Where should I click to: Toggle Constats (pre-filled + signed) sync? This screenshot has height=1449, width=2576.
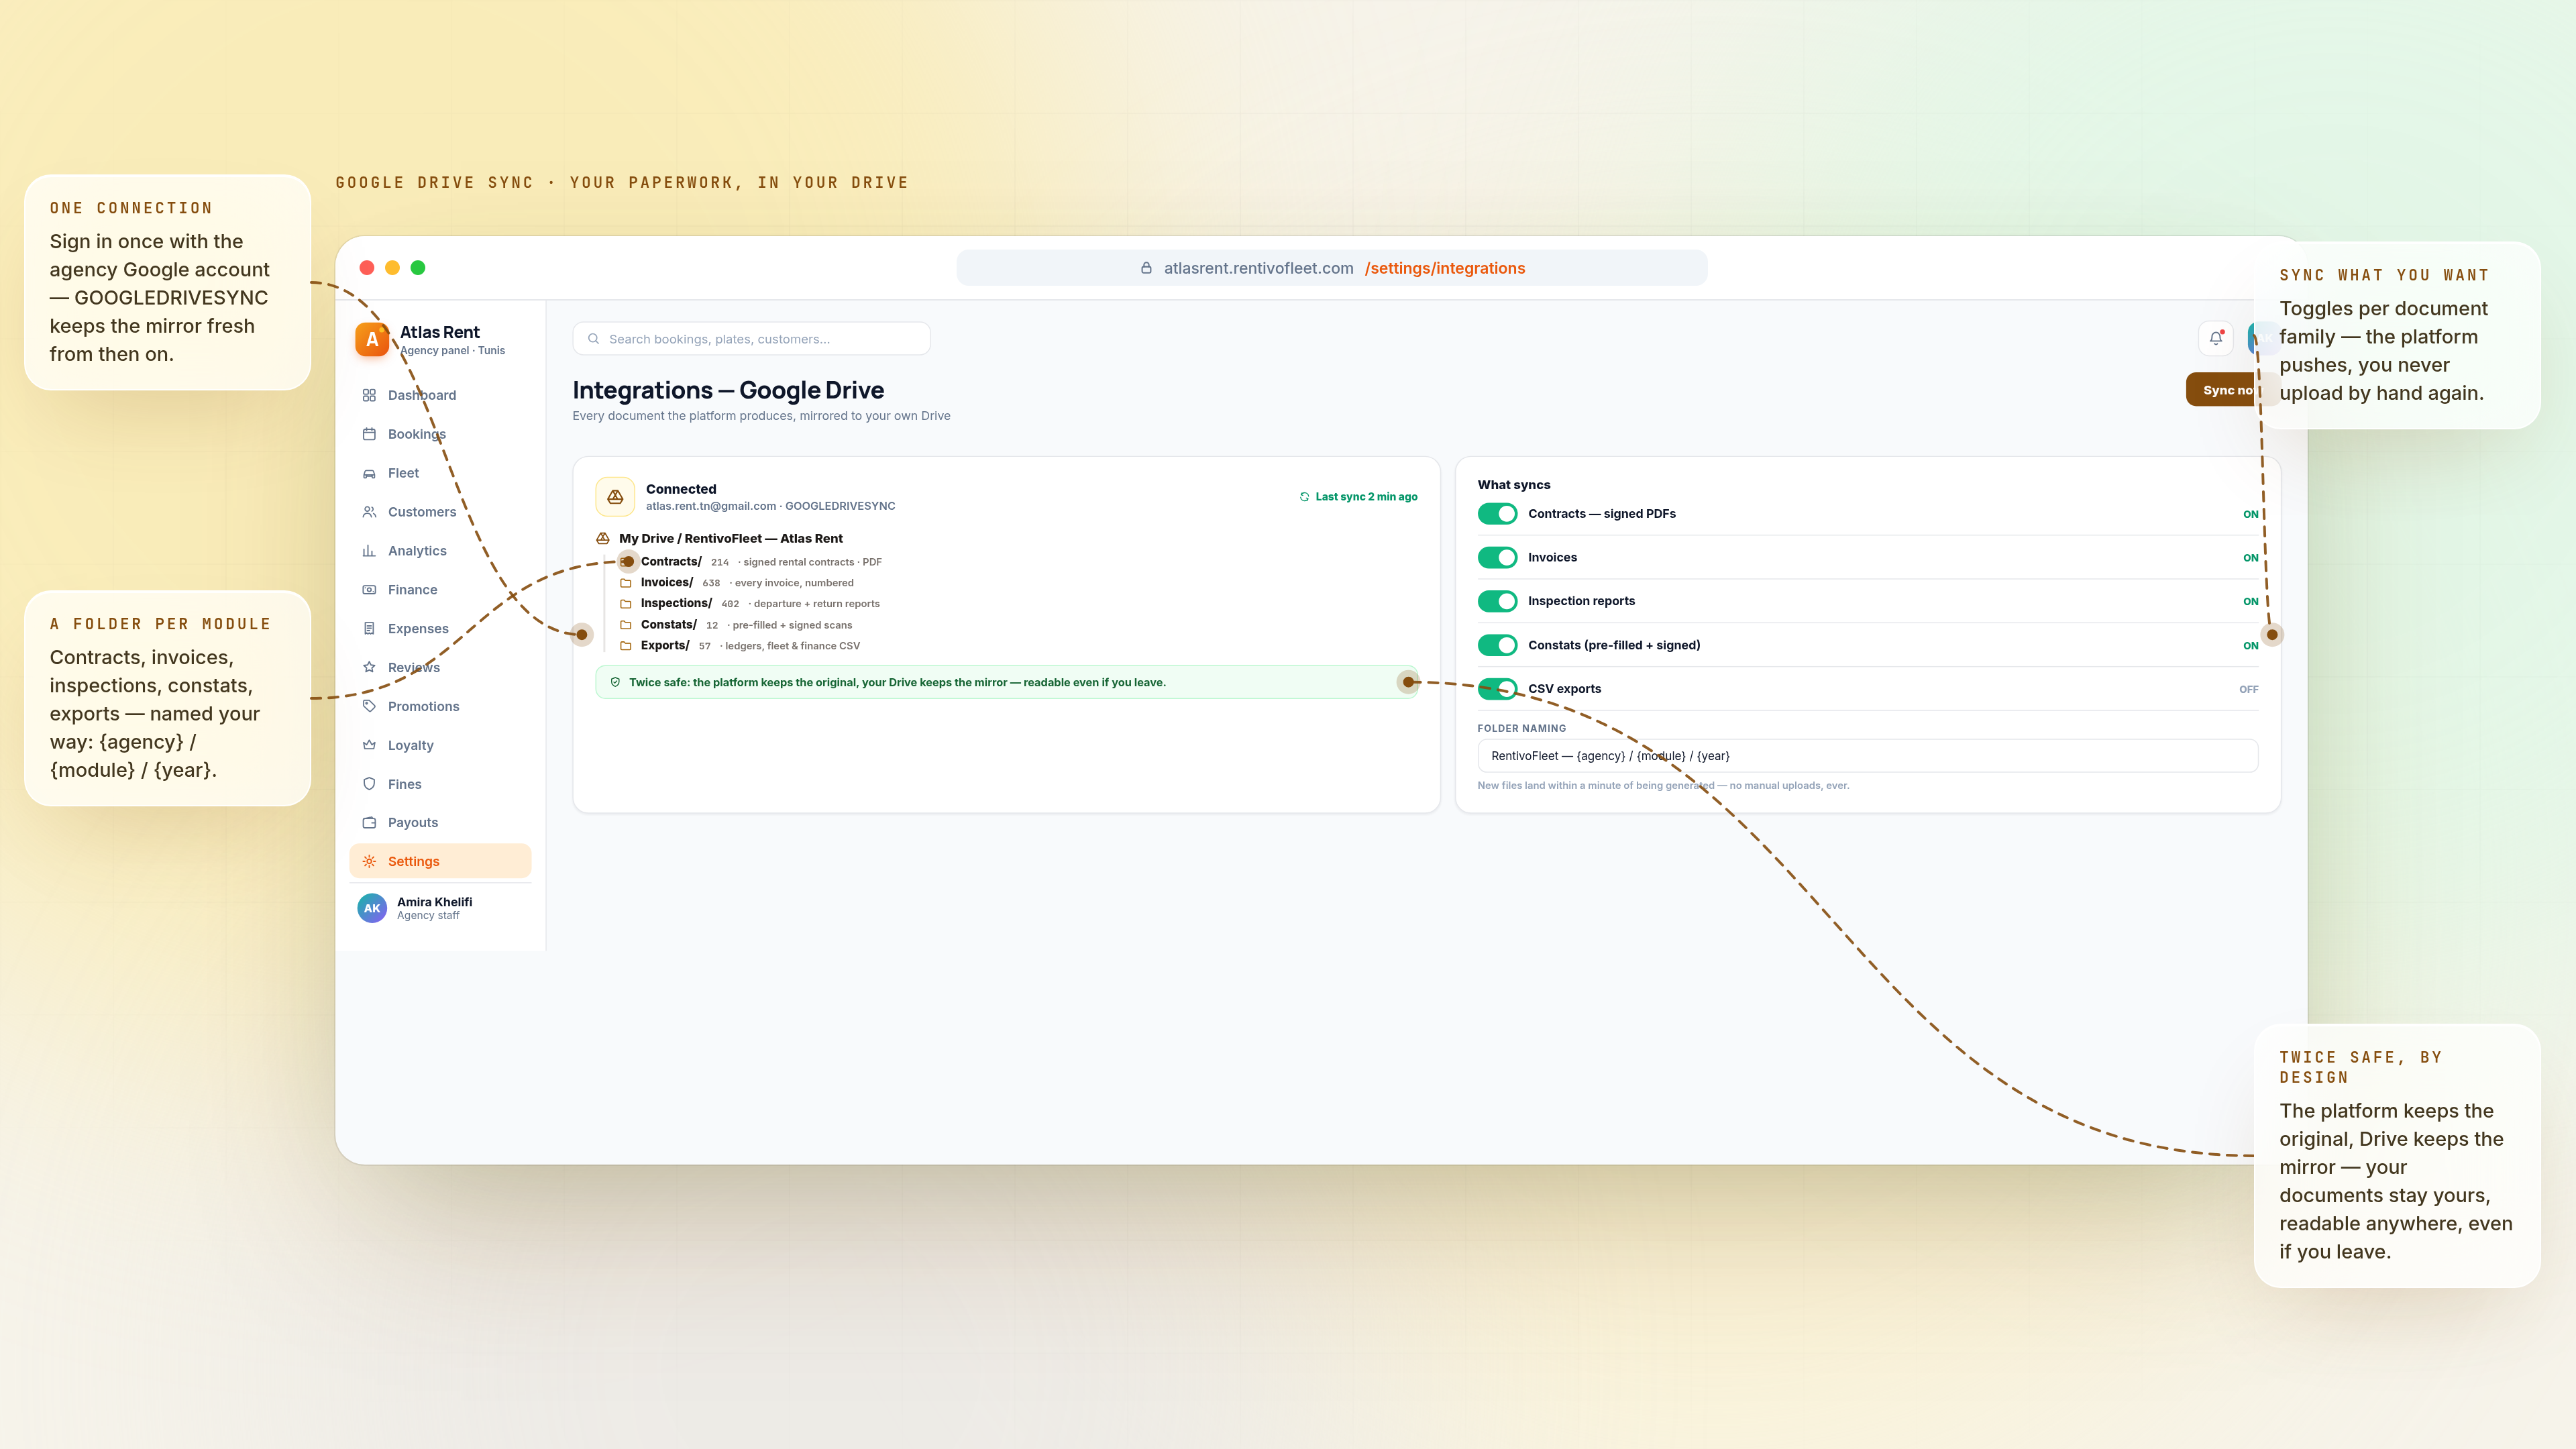pyautogui.click(x=1497, y=645)
